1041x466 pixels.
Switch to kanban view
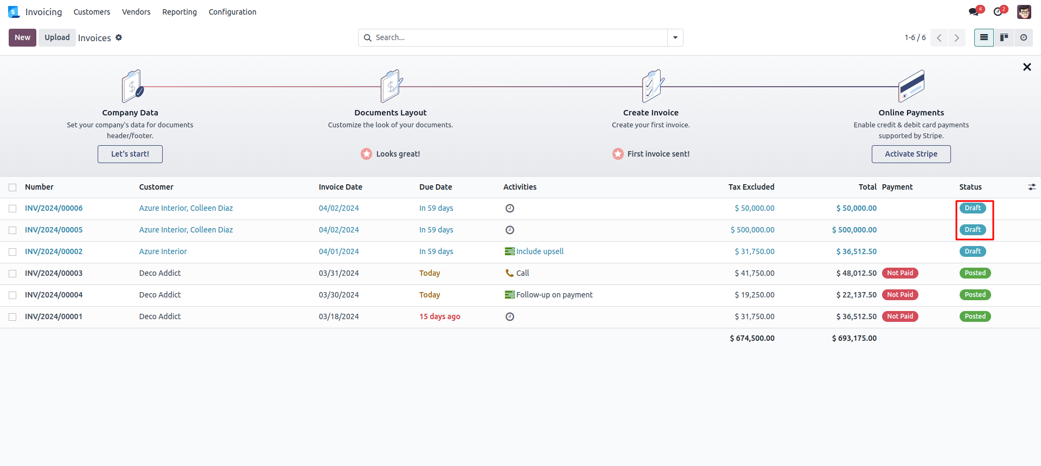pyautogui.click(x=1004, y=37)
